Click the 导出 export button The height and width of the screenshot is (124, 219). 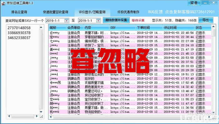click(206, 20)
